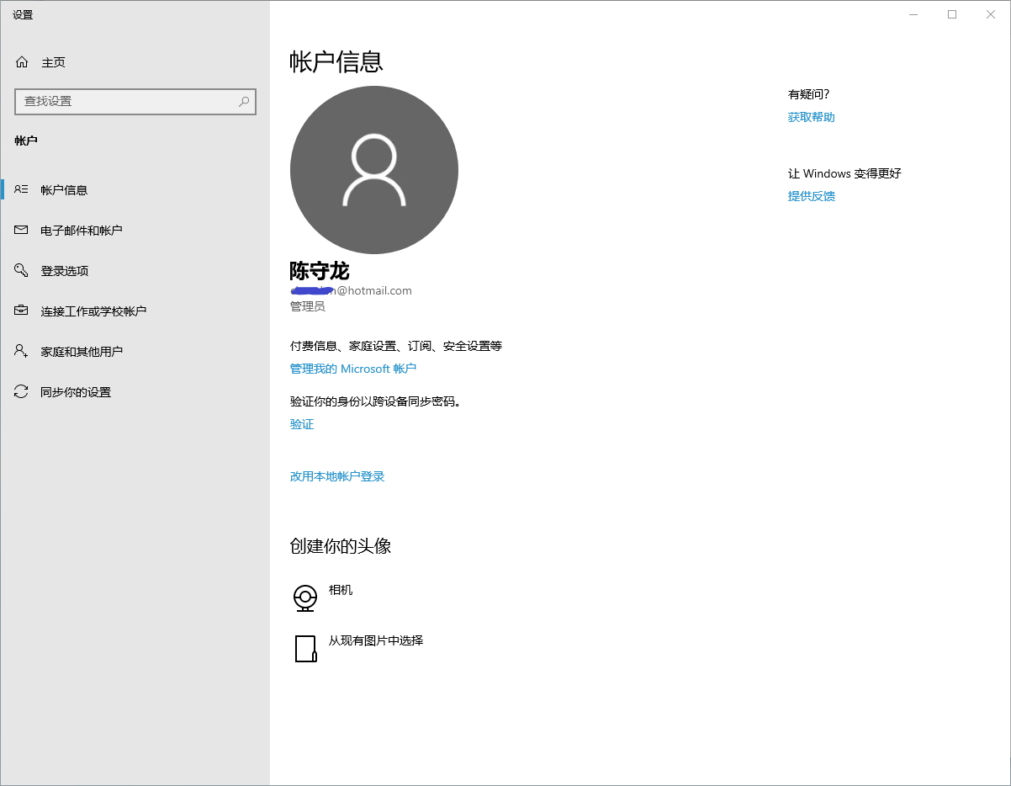Close the Settings window
Viewport: 1011px width, 786px height.
[991, 14]
